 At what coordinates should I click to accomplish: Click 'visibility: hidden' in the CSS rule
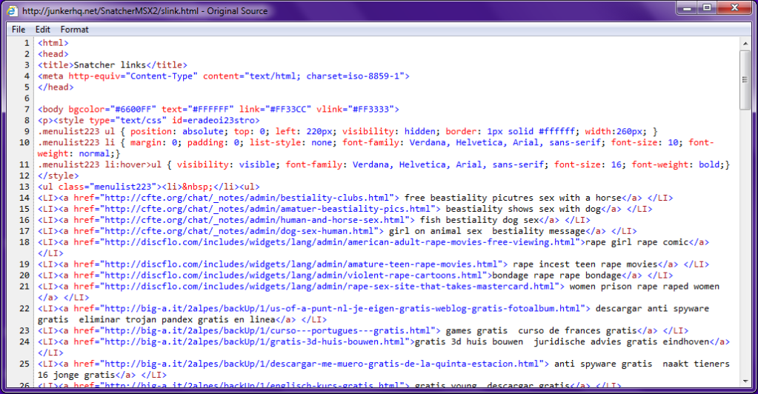389,132
